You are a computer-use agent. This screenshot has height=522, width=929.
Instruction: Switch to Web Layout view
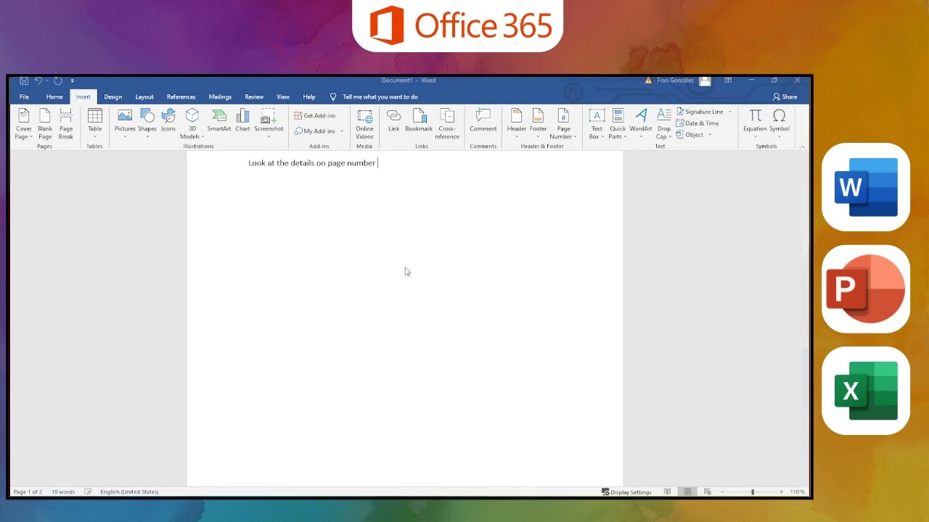707,492
